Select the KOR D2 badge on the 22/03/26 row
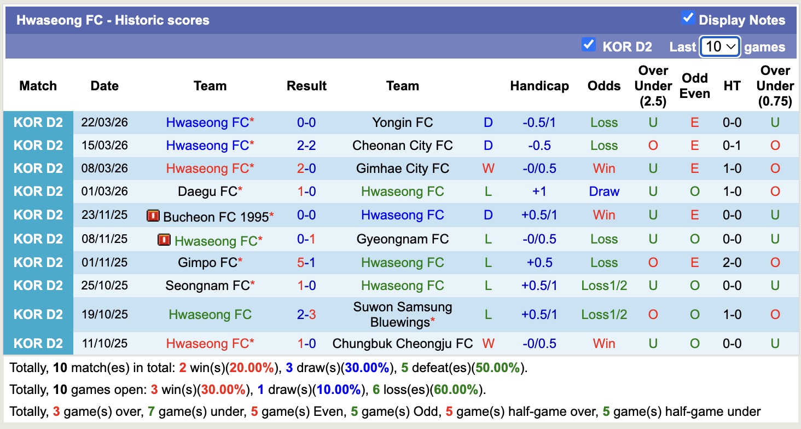The height and width of the screenshot is (429, 801). pyautogui.click(x=38, y=122)
